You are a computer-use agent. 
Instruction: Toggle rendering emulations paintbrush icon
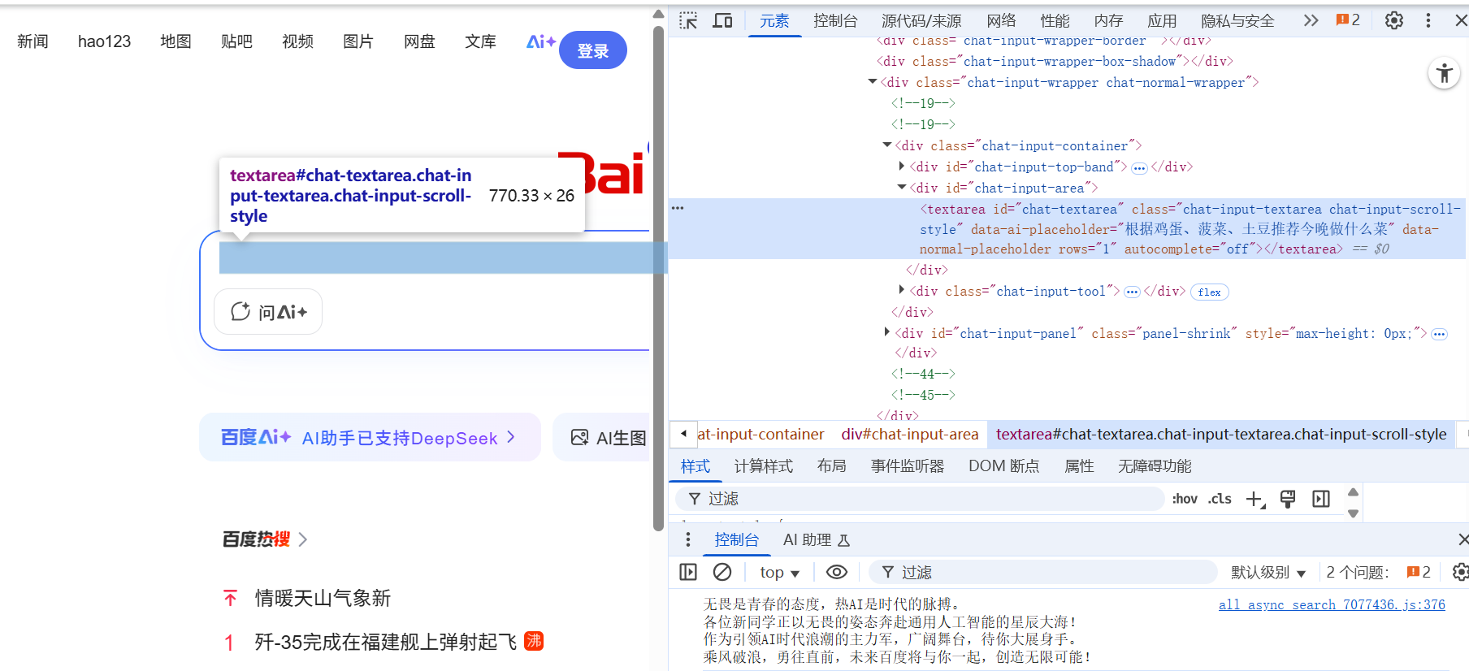tap(1288, 499)
